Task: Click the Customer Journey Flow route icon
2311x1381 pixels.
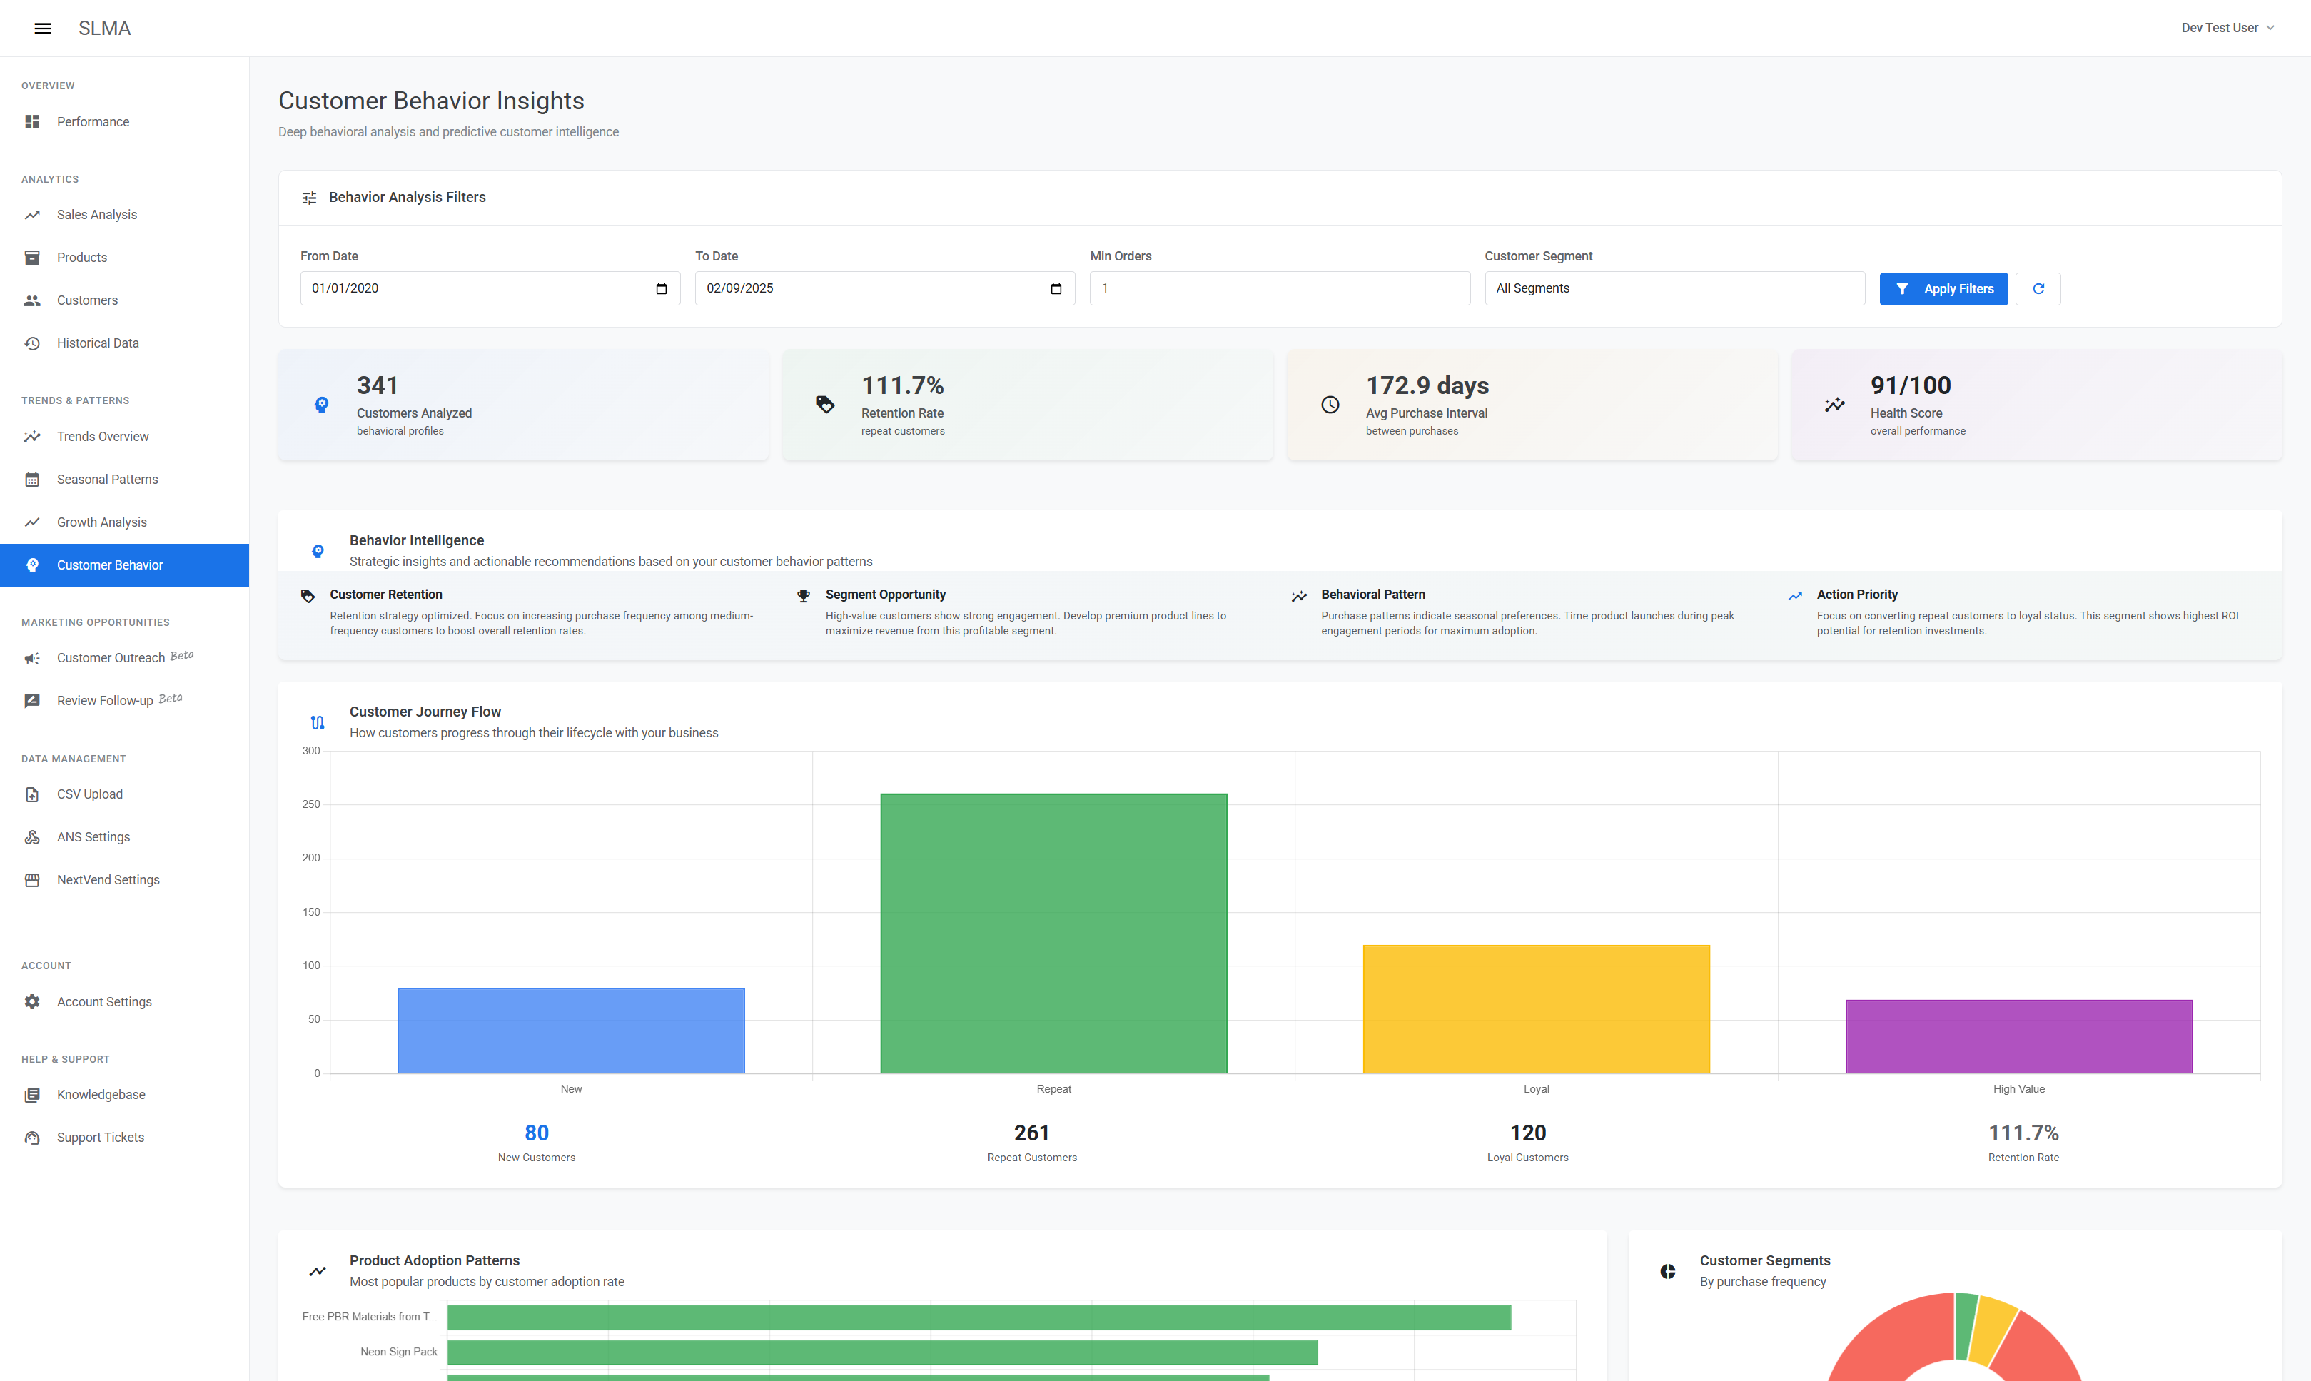Action: point(318,722)
